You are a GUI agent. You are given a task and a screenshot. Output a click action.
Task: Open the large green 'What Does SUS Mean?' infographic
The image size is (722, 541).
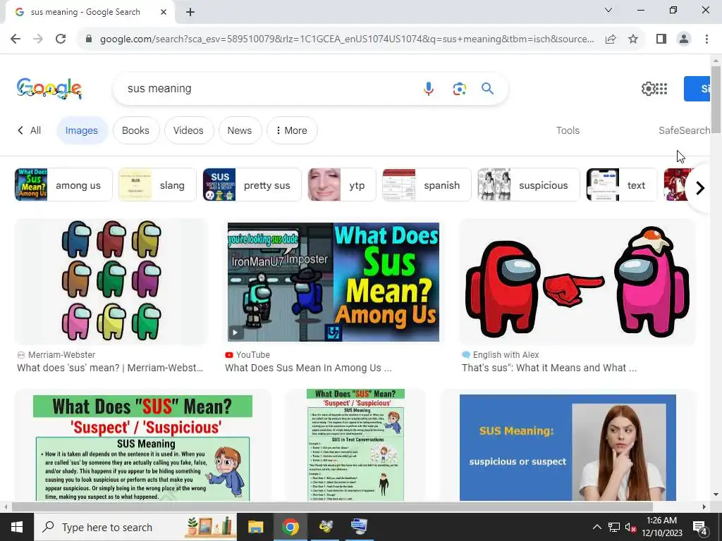click(x=142, y=446)
